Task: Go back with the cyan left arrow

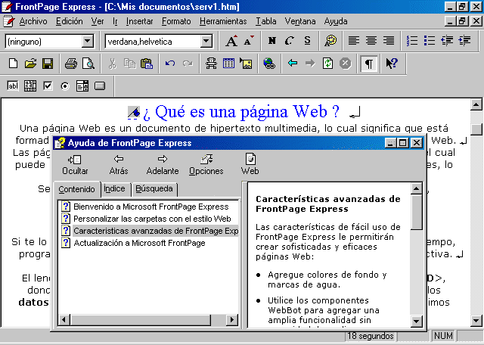Action: pyautogui.click(x=293, y=64)
